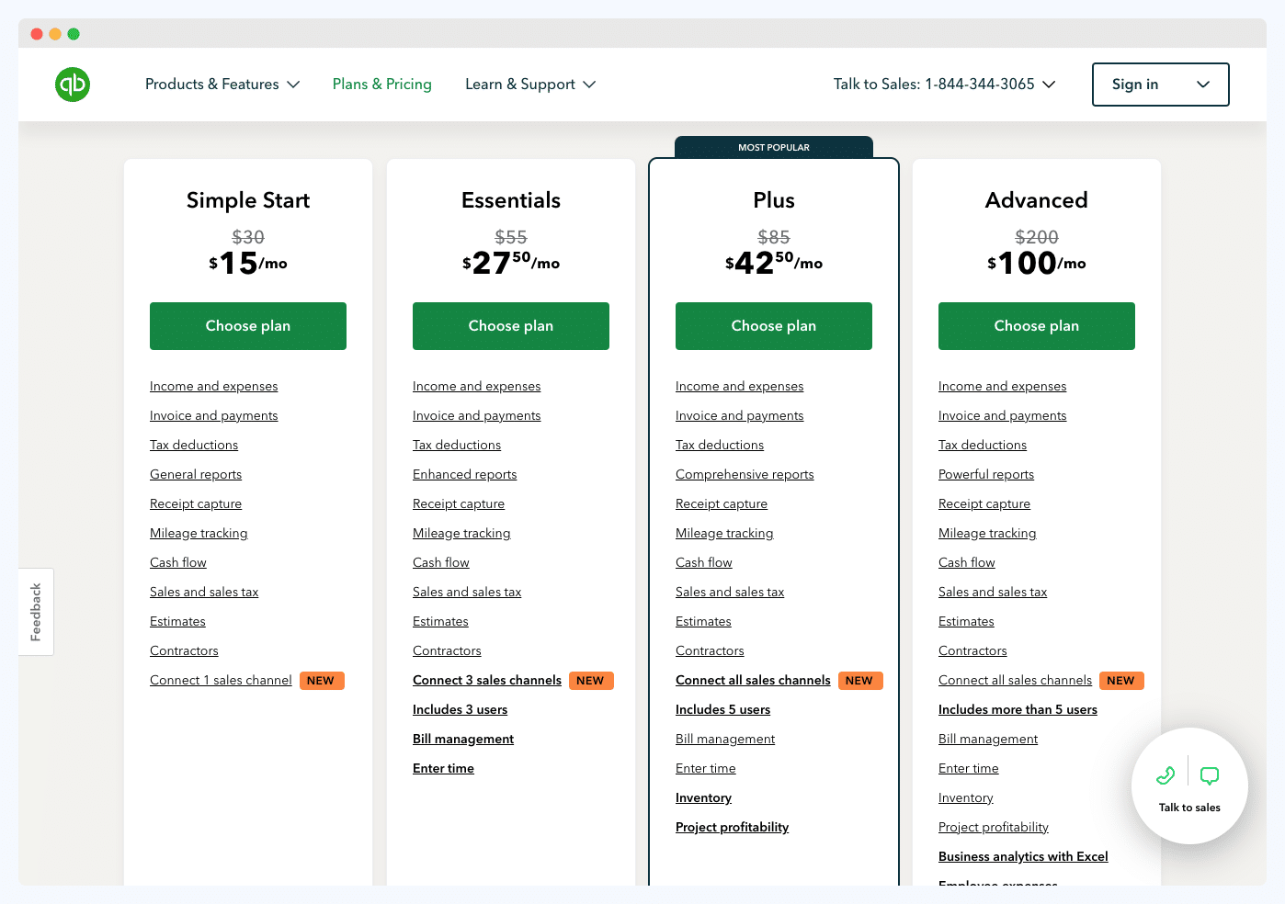Open Project profitability under Plus plan
Viewport: 1285px width, 904px height.
tap(732, 827)
